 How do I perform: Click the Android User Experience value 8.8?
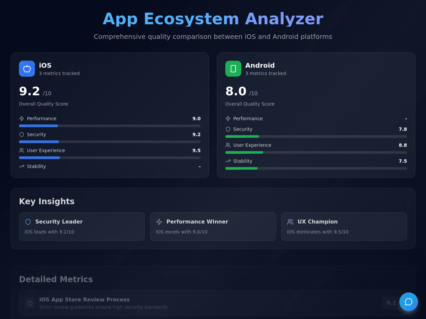[403, 145]
